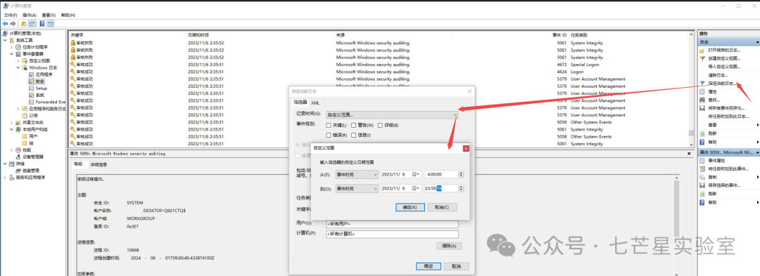Screen dimensions: 760x276
Task: Click the 将任务附加到此事件 icon
Action: pos(702,169)
